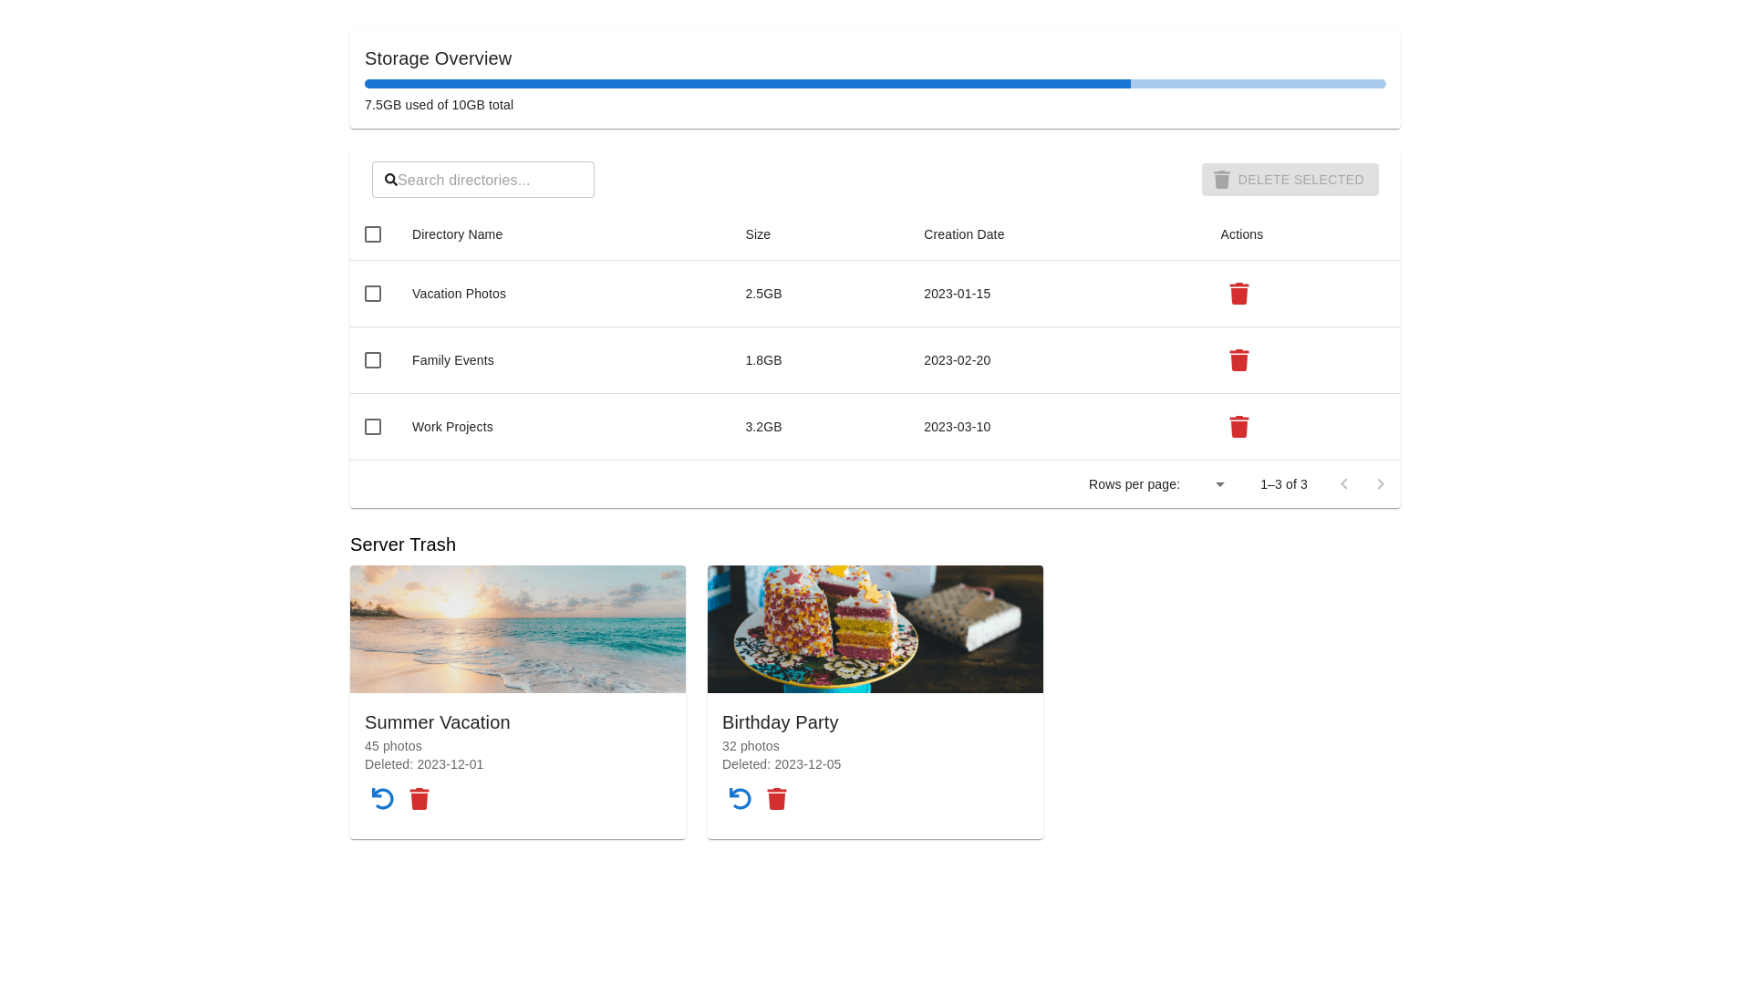
Task: Go to next page arrow
Action: tap(1381, 484)
